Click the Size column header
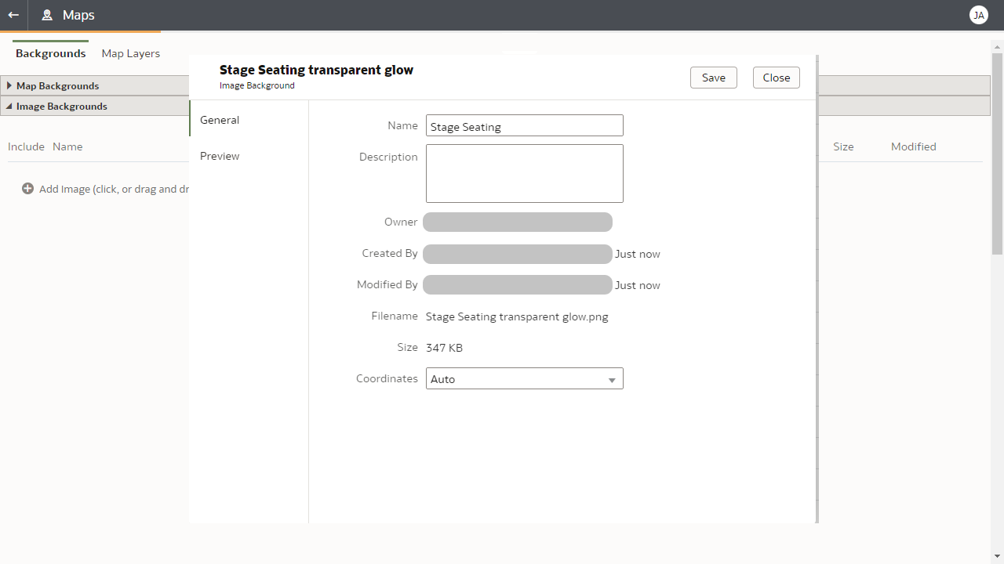This screenshot has width=1004, height=564. (843, 146)
